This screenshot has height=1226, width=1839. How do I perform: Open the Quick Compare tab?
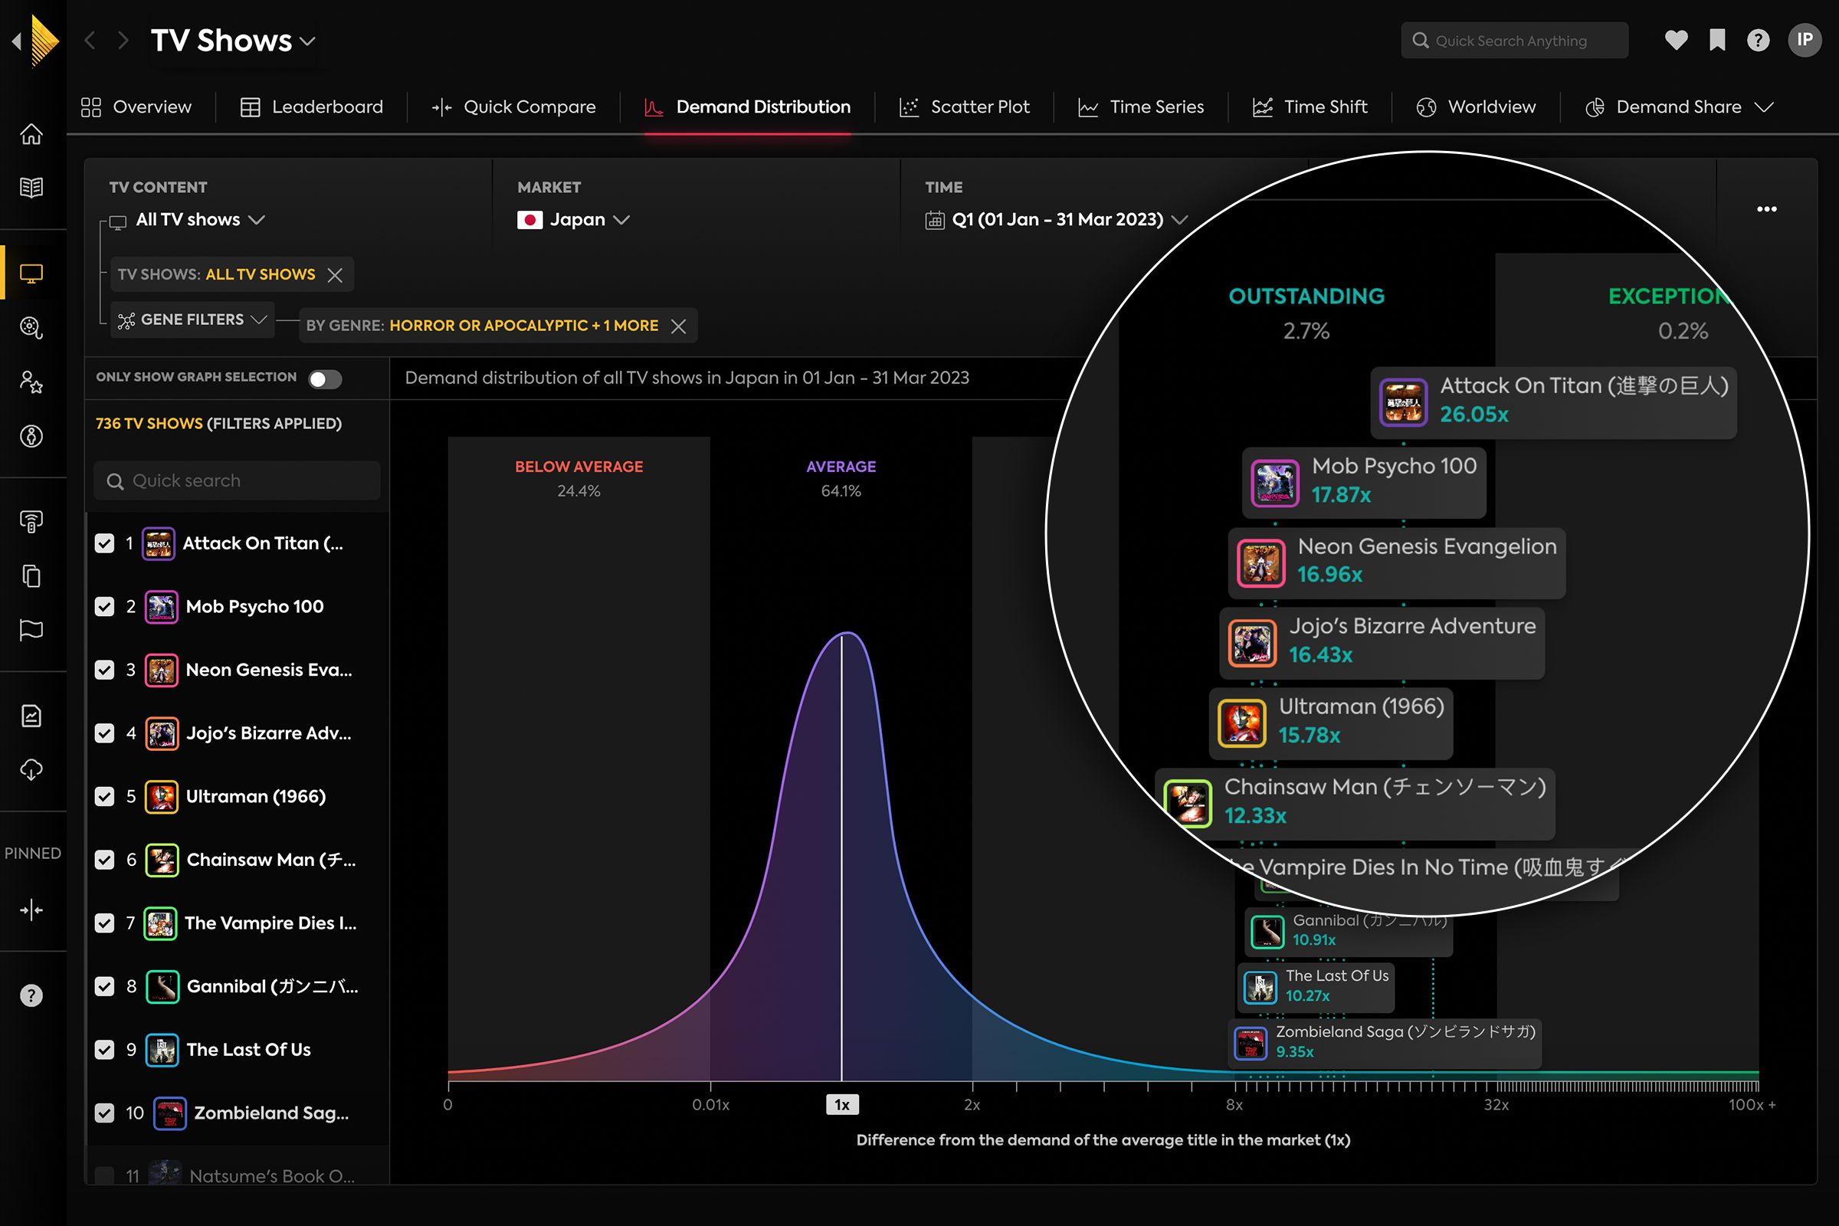coord(513,107)
